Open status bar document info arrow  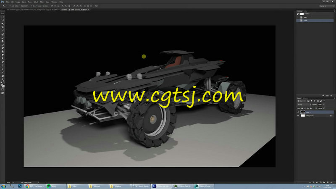coord(38,182)
